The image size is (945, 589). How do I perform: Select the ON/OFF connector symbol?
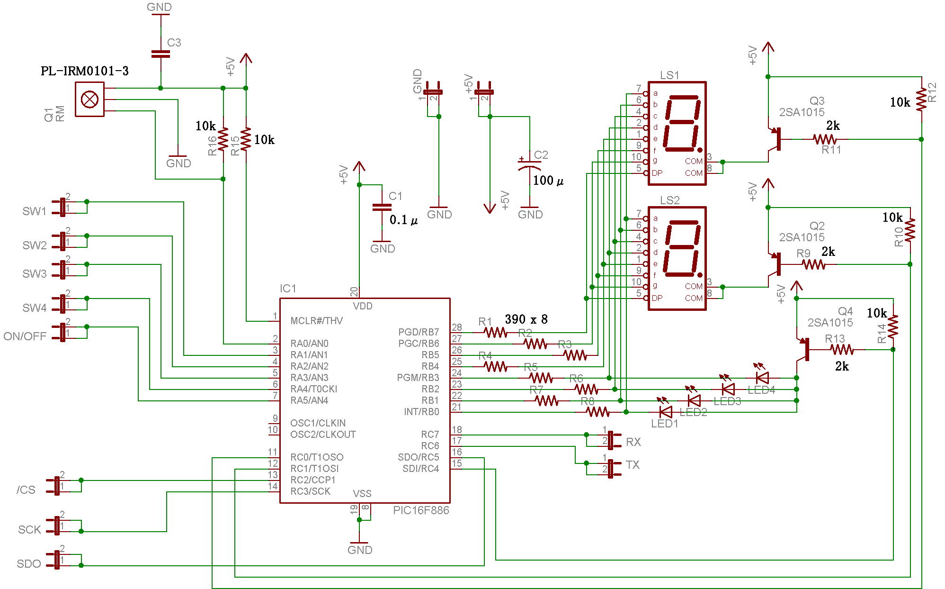coord(62,332)
